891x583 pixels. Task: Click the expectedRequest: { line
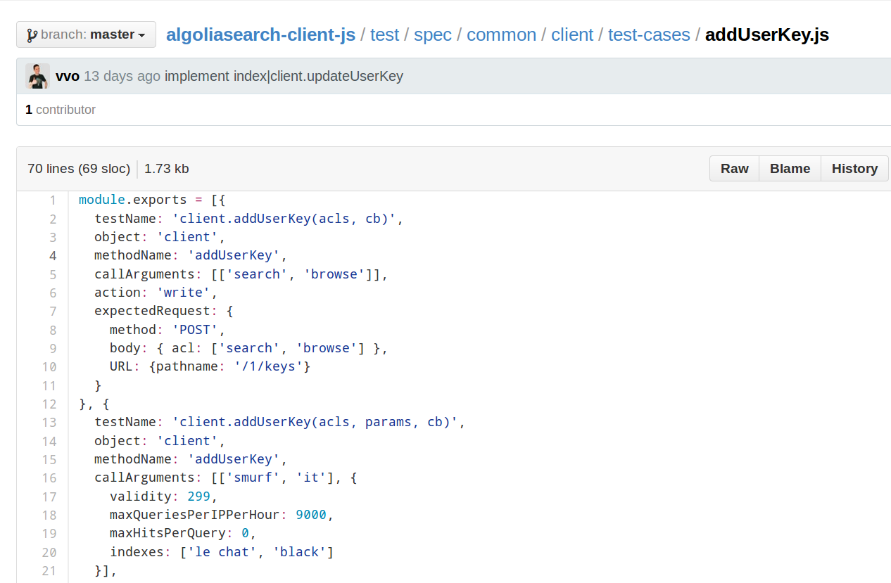click(x=164, y=311)
